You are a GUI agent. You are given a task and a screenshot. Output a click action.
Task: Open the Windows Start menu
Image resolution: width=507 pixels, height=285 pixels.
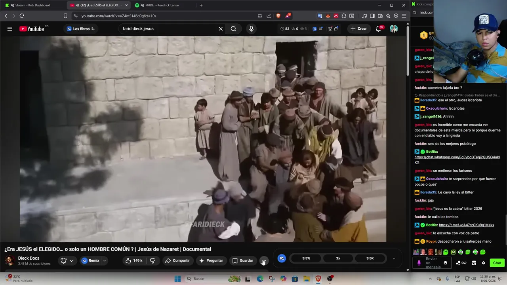pos(177,279)
